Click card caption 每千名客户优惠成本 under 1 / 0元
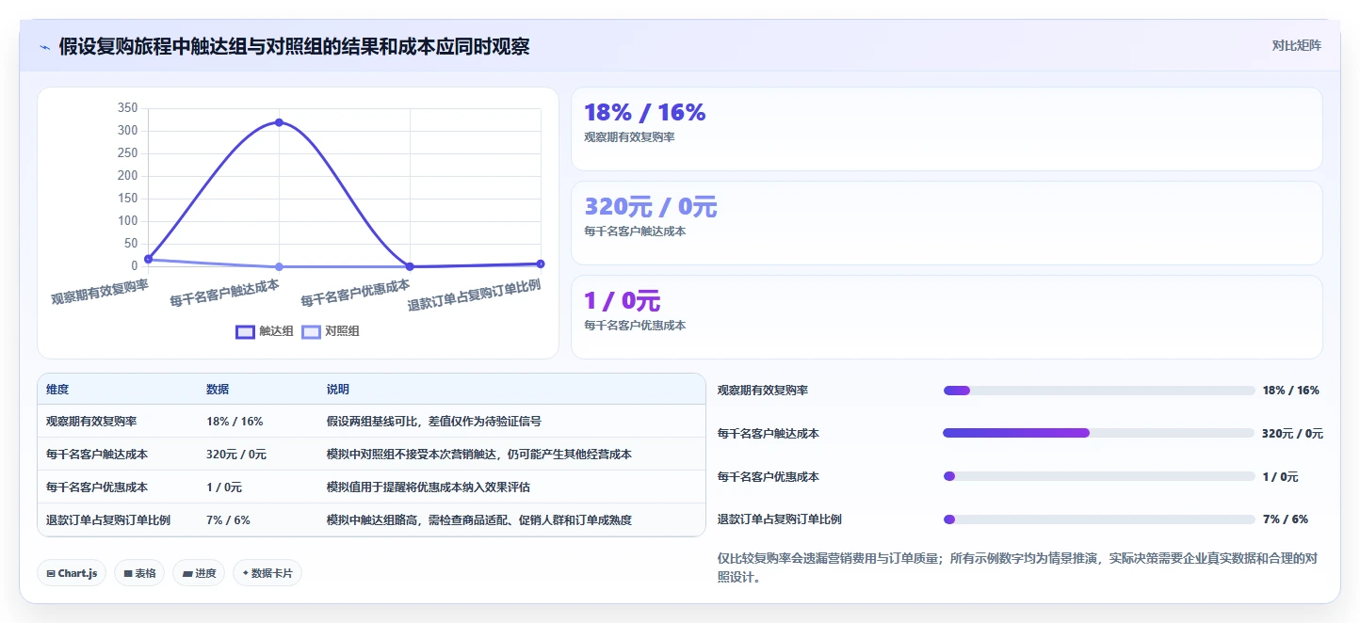 [635, 326]
